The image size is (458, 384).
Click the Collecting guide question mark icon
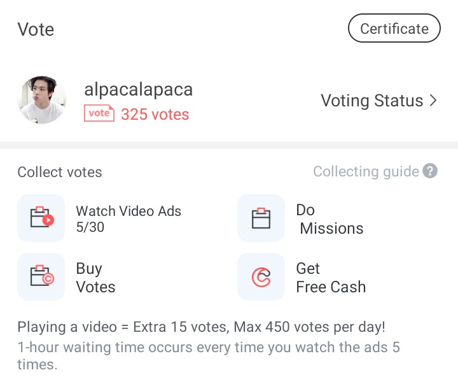pyautogui.click(x=431, y=171)
